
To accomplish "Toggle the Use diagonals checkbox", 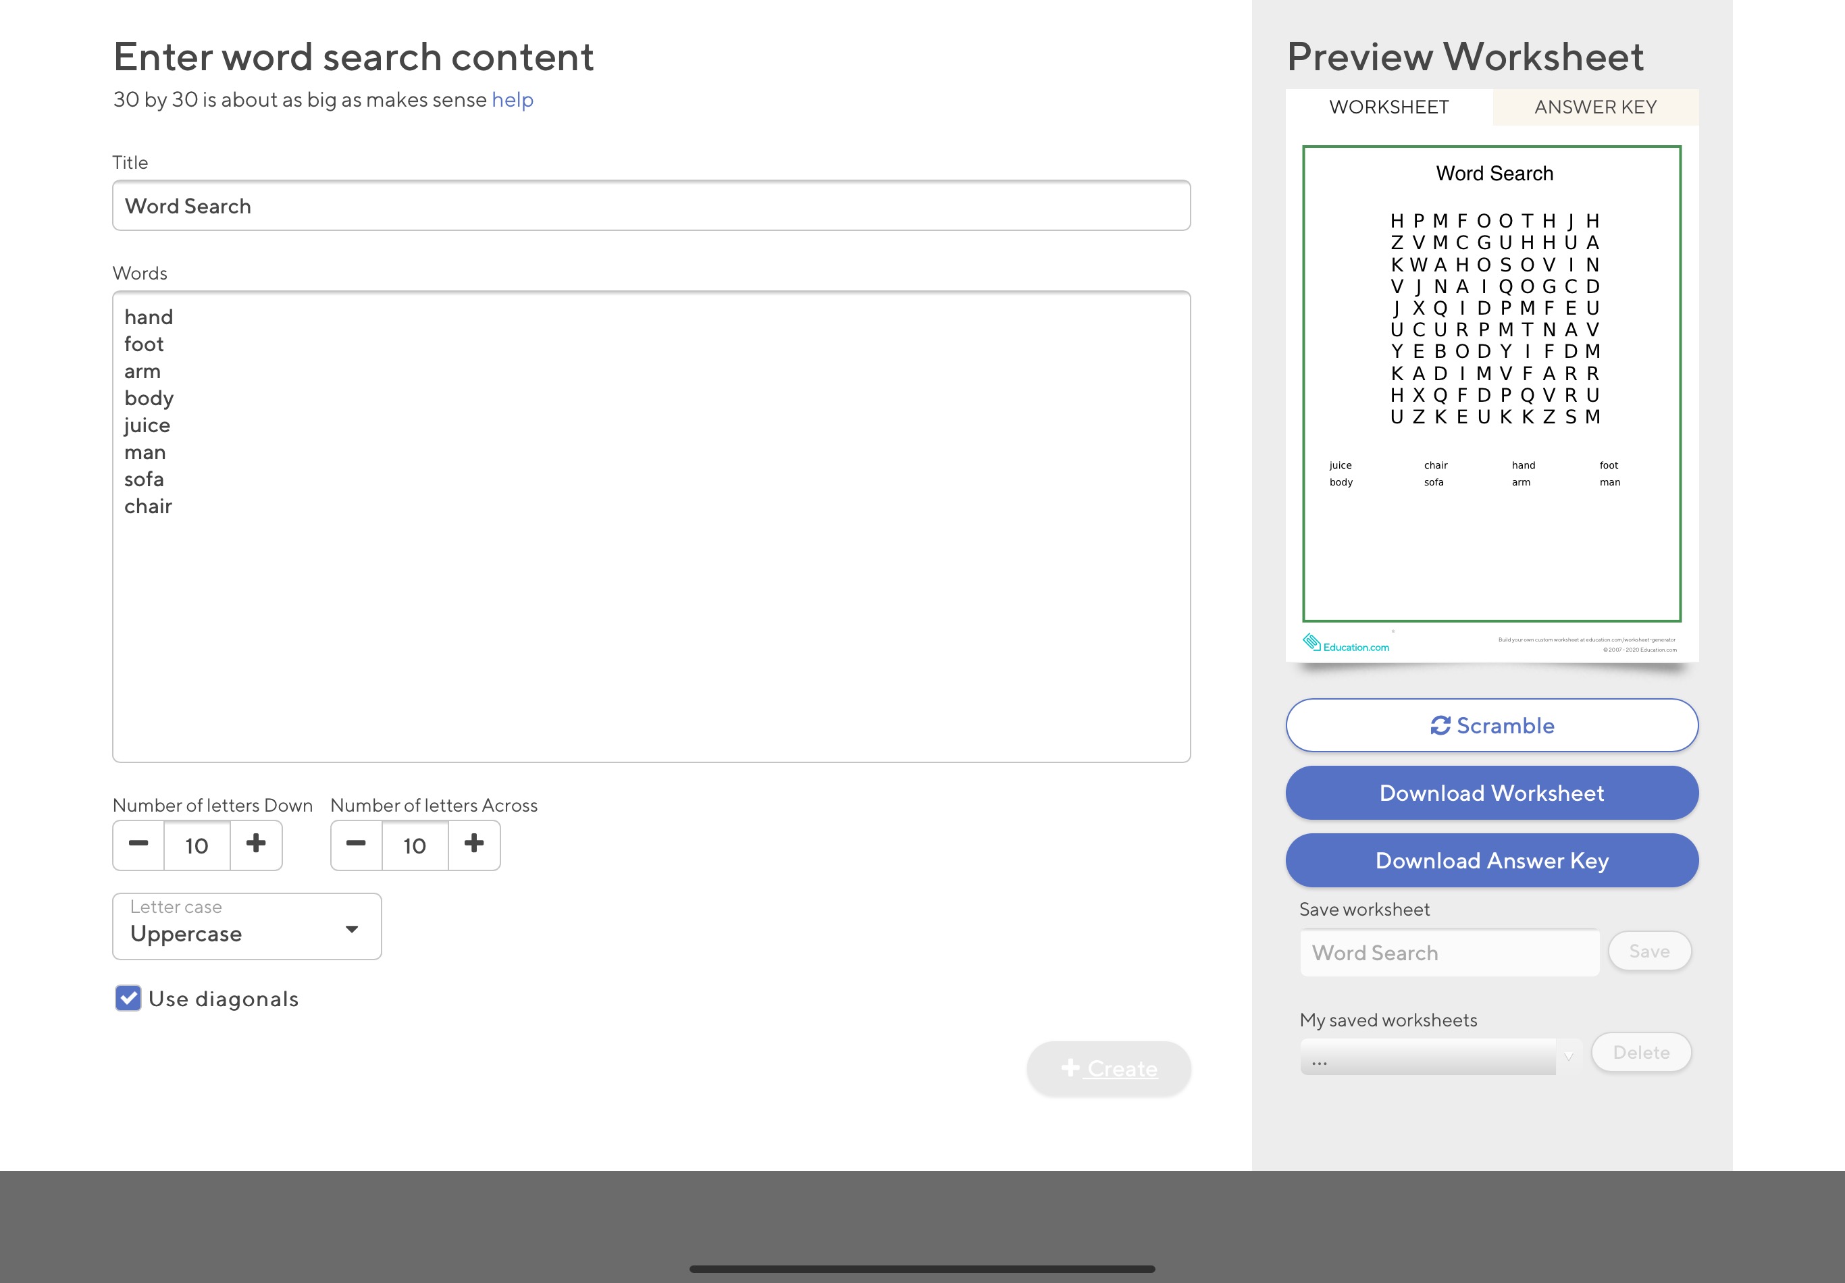I will point(128,998).
